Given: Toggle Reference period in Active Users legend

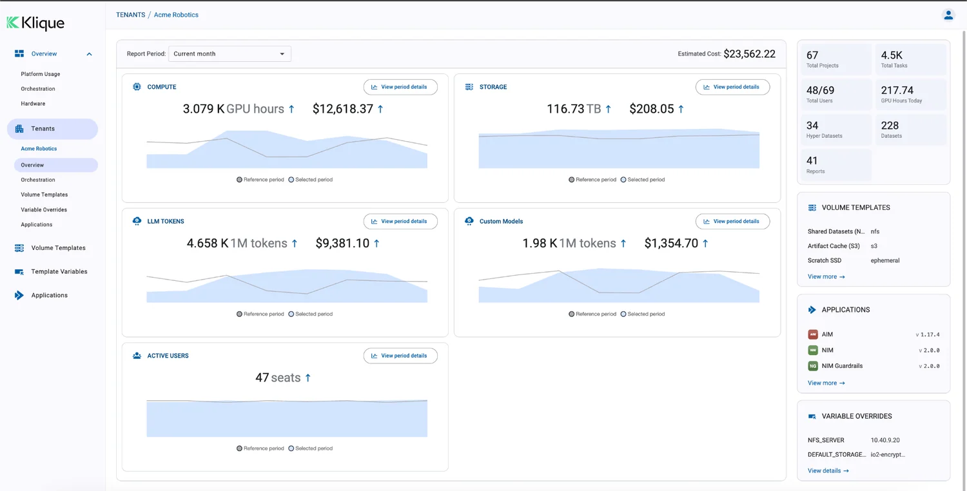Looking at the screenshot, I should pos(260,448).
